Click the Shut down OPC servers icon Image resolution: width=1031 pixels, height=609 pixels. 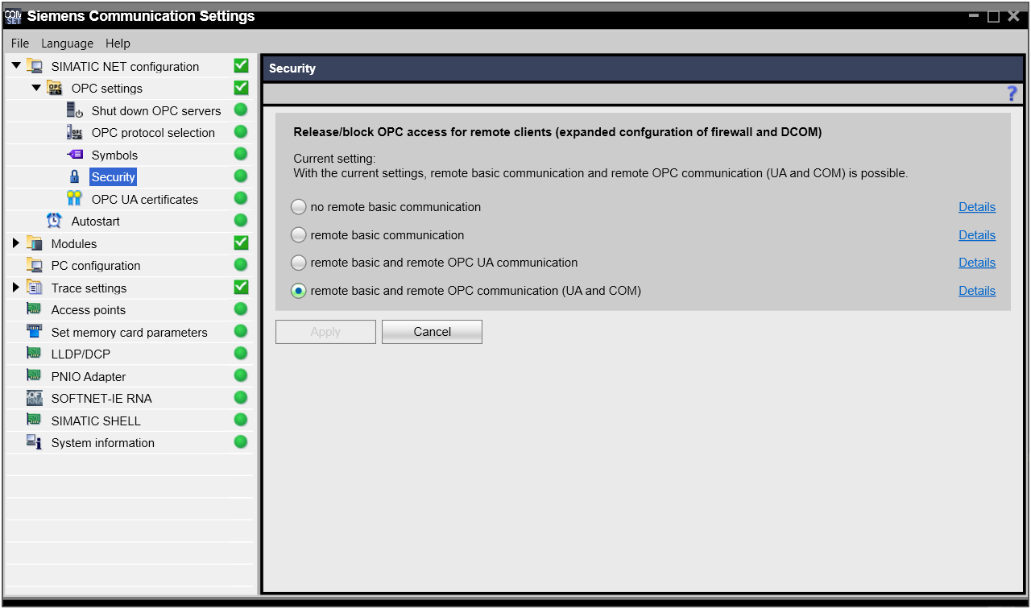point(75,110)
